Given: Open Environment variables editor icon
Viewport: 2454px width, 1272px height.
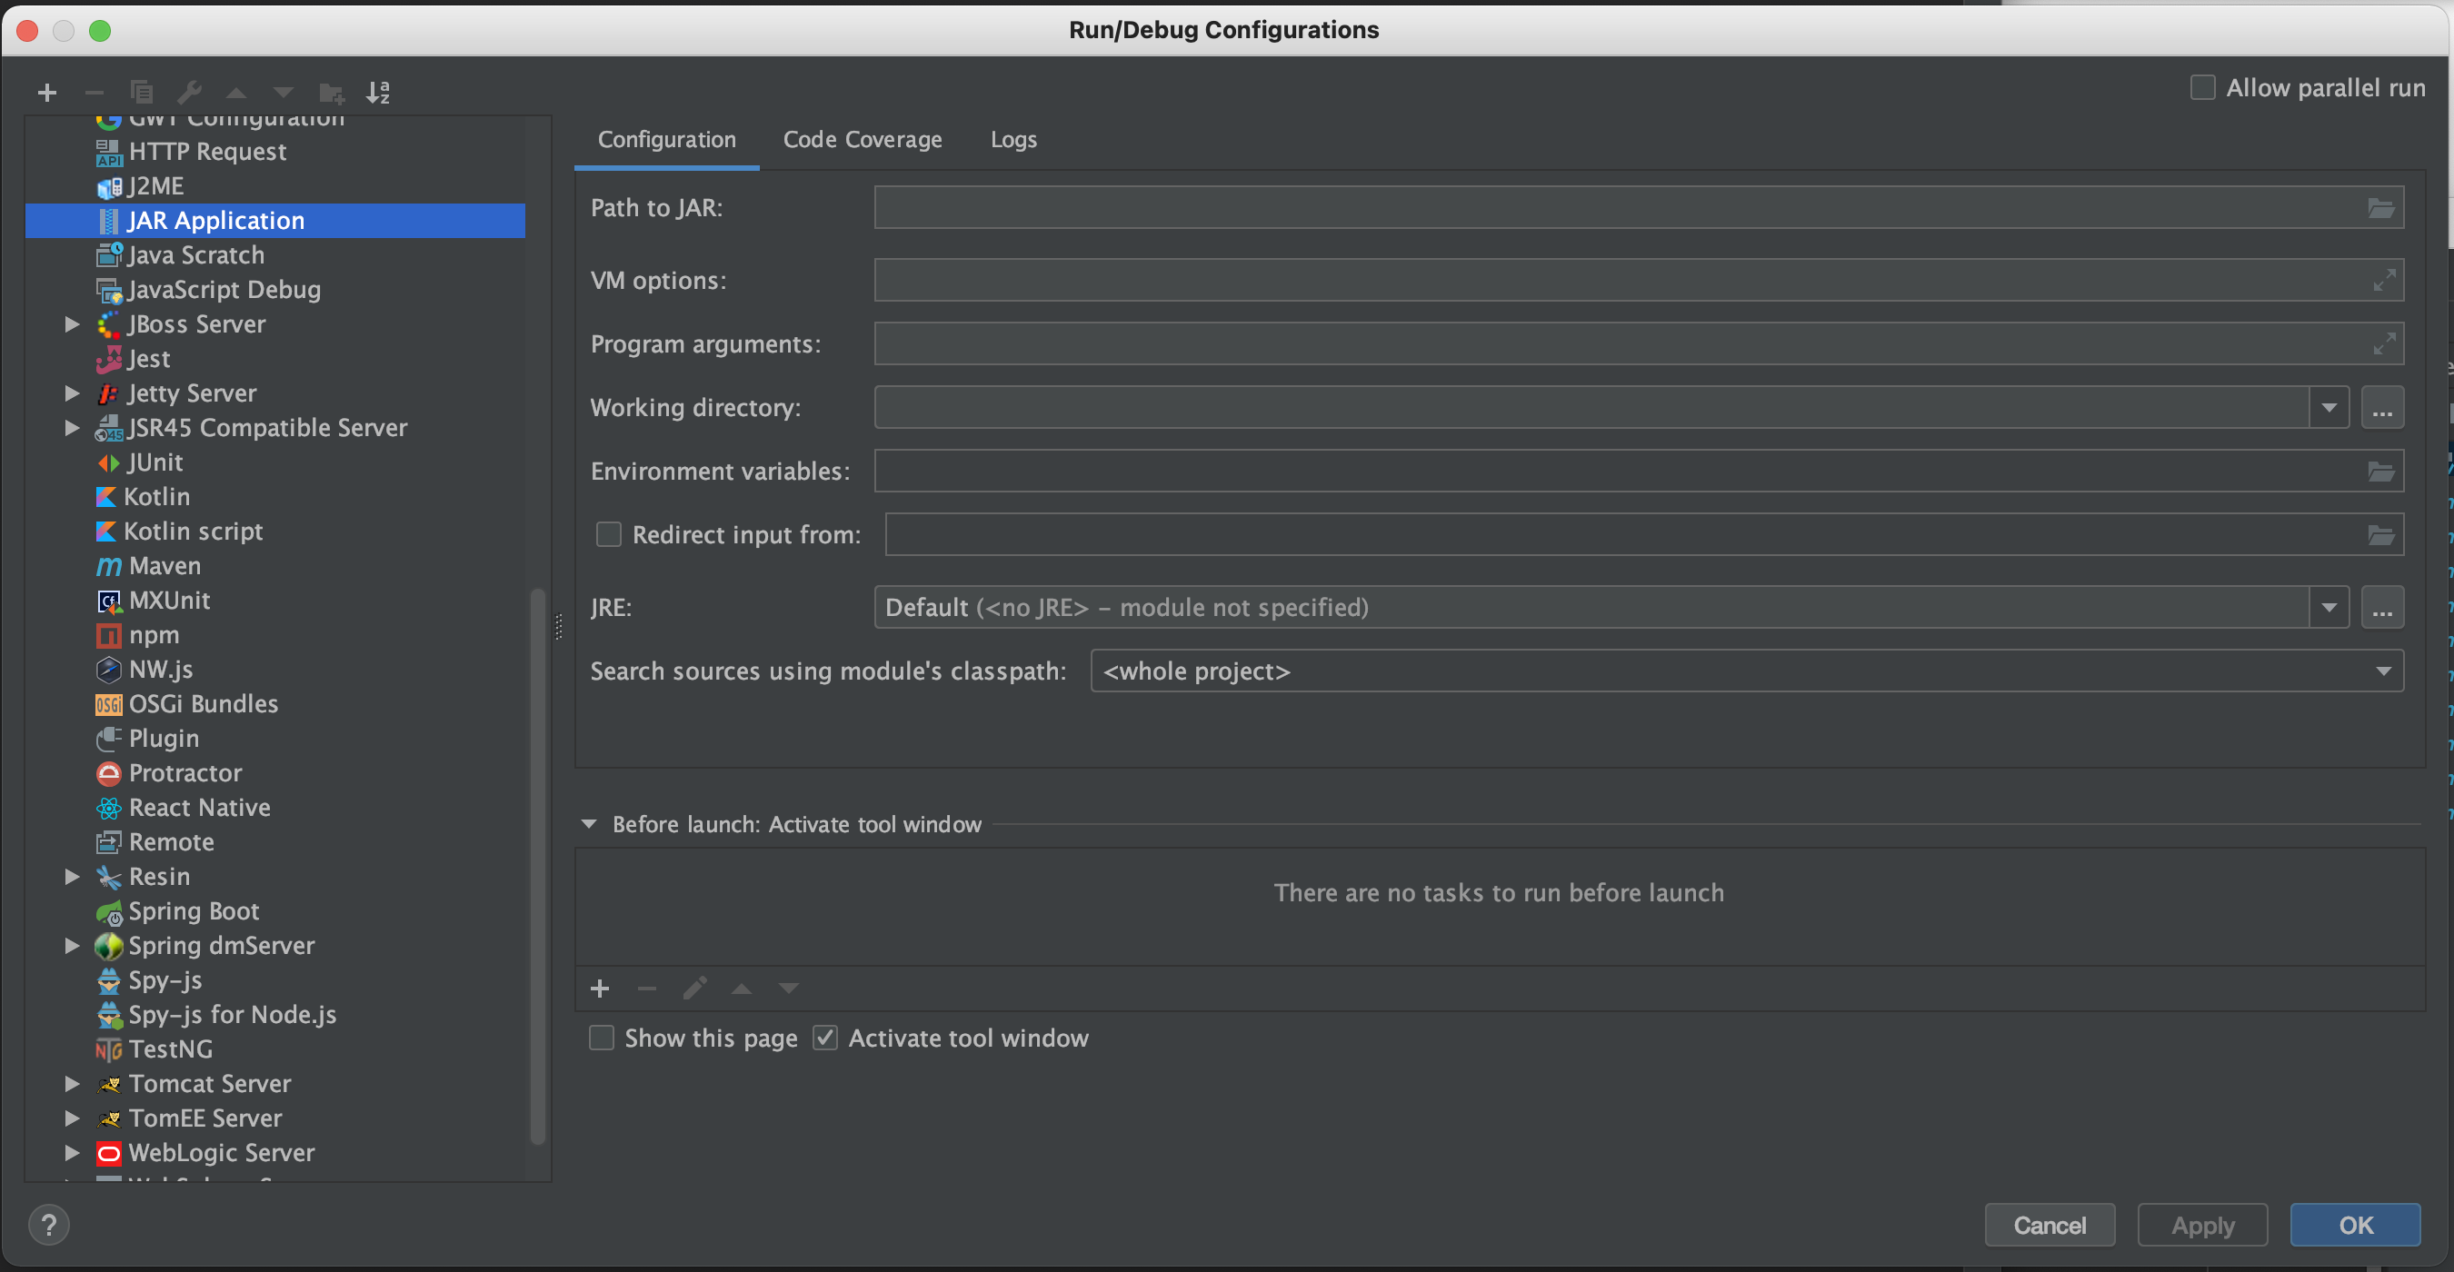Looking at the screenshot, I should tap(2379, 472).
